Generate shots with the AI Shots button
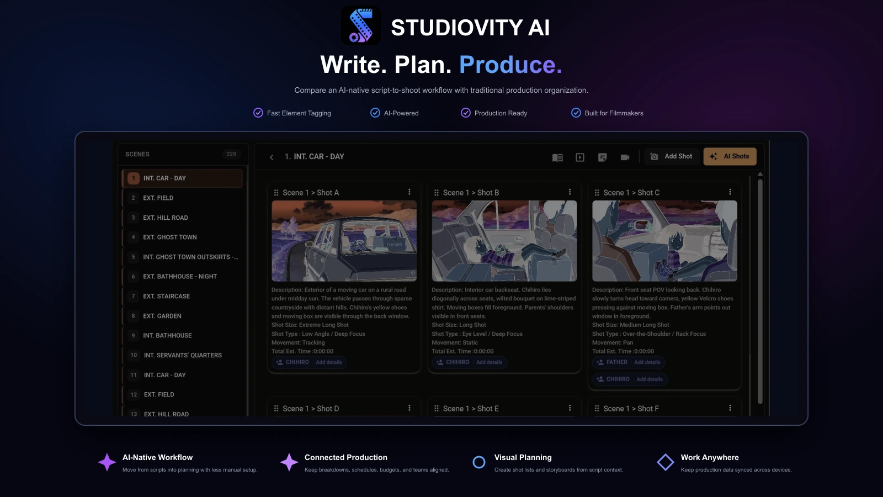Viewport: 883px width, 497px height. point(730,157)
